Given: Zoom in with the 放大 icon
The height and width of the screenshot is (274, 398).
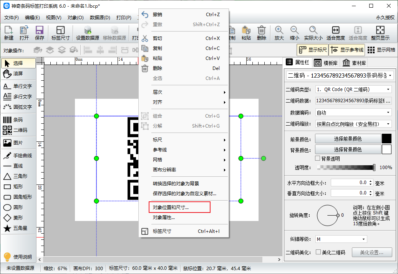Looking at the screenshot, I should point(279,33).
